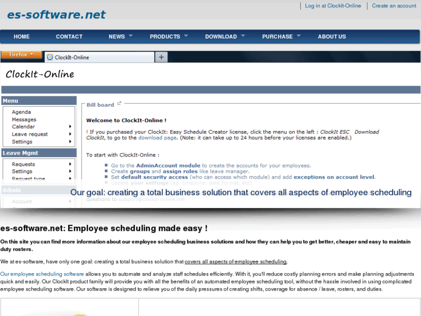Expand the dropdown arrow beside PRODUCTS

click(186, 35)
